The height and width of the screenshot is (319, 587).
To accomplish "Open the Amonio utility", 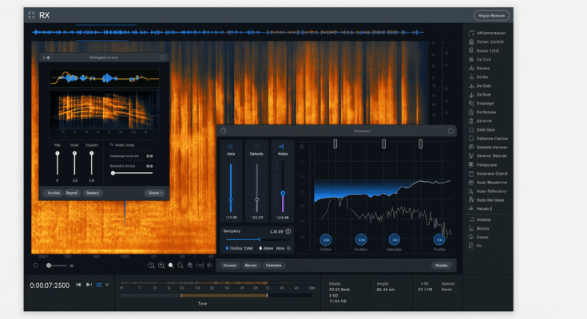I will [479, 219].
